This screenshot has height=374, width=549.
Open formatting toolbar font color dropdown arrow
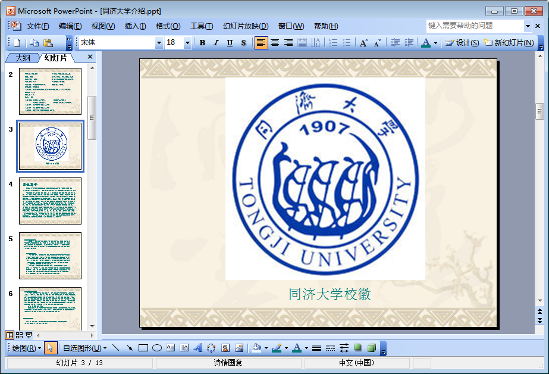pos(435,43)
